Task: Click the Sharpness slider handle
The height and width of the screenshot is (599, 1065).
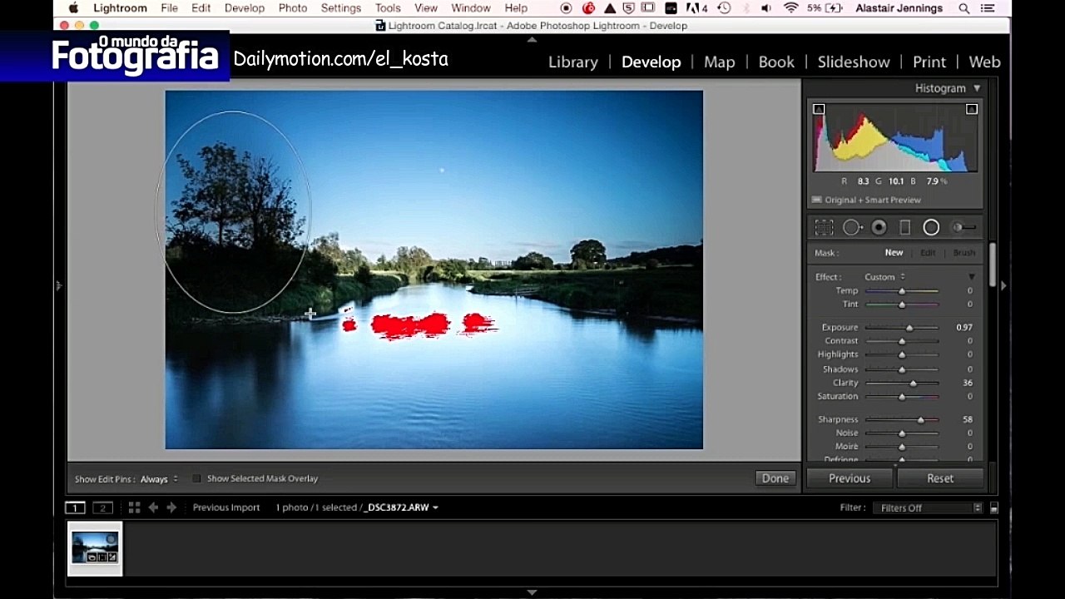Action: tap(921, 420)
